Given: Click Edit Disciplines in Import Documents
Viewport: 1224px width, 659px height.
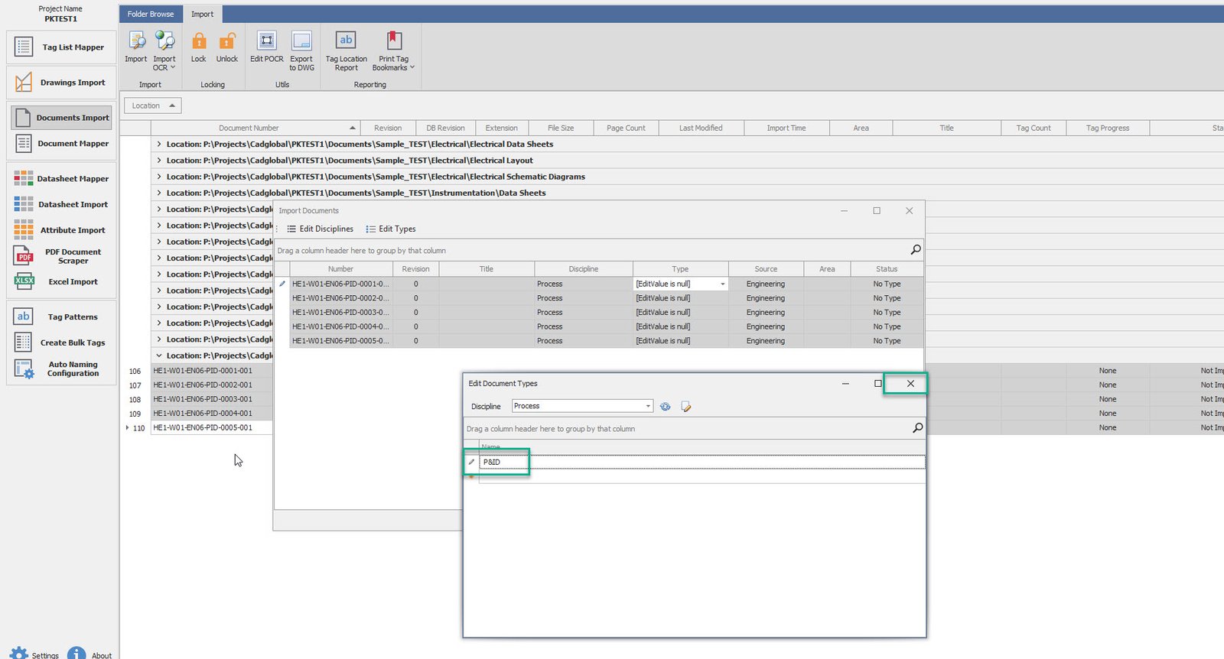Looking at the screenshot, I should (320, 229).
